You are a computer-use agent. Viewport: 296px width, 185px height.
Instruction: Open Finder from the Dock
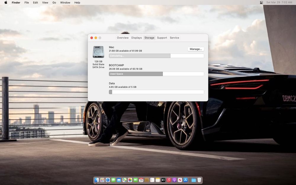point(97,180)
